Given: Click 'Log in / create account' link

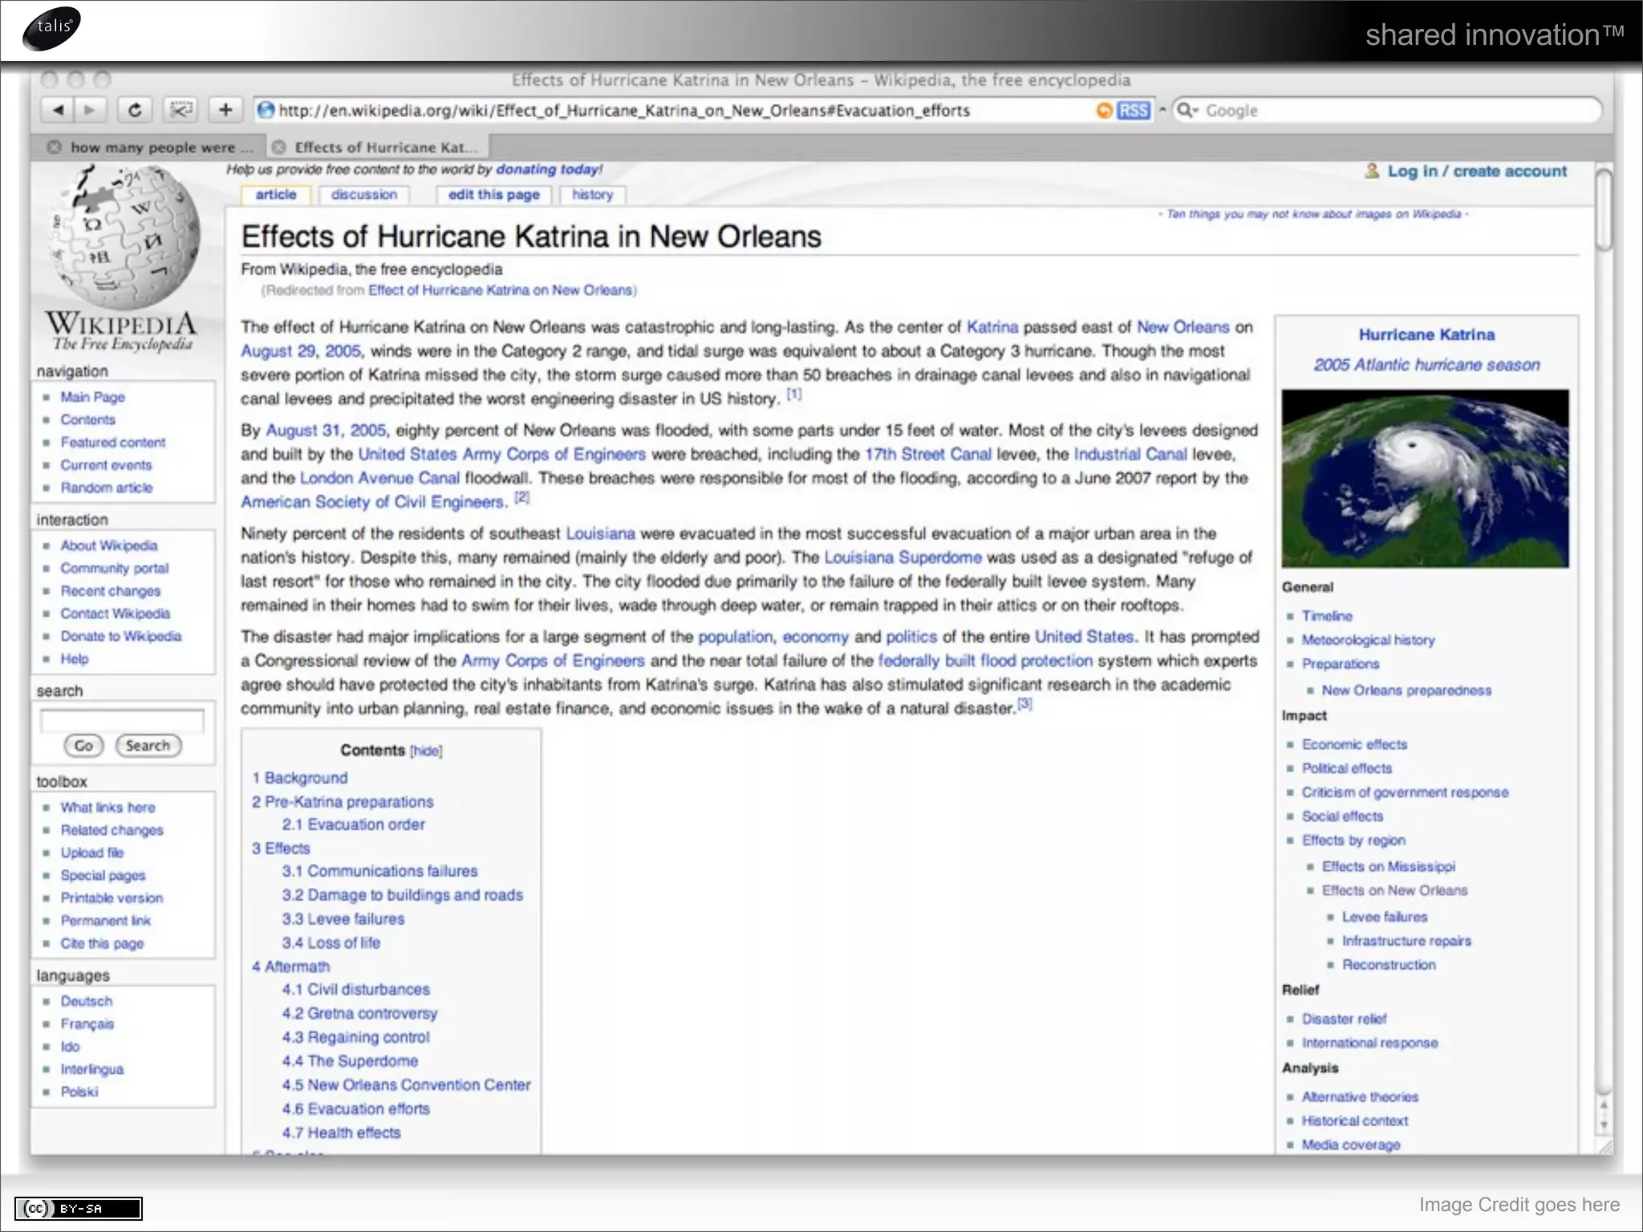Looking at the screenshot, I should click(1477, 171).
